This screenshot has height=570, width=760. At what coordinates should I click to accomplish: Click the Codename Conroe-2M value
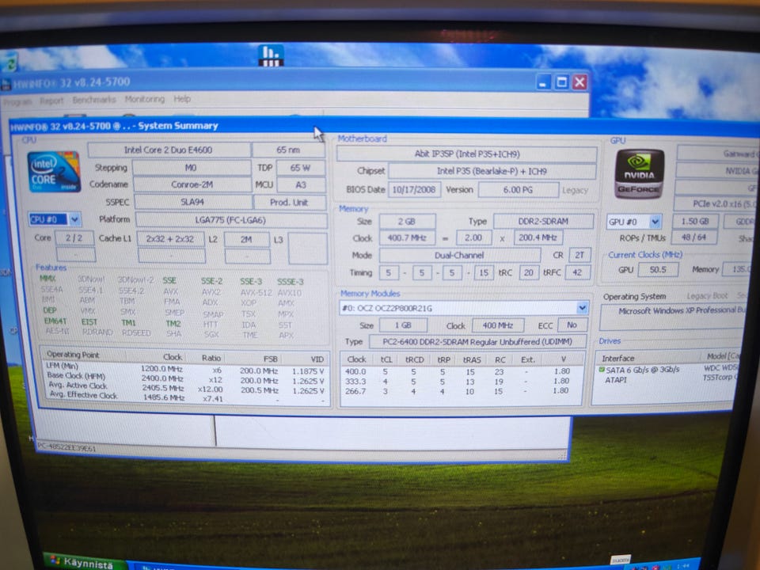(192, 184)
